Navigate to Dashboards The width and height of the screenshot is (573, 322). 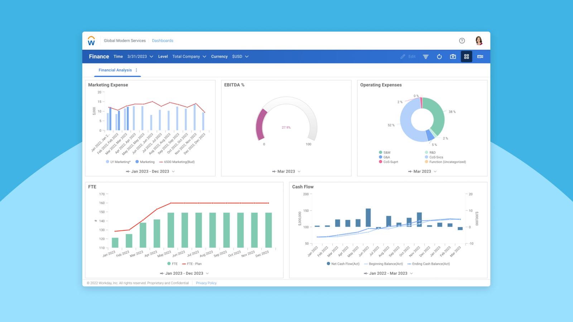click(163, 40)
